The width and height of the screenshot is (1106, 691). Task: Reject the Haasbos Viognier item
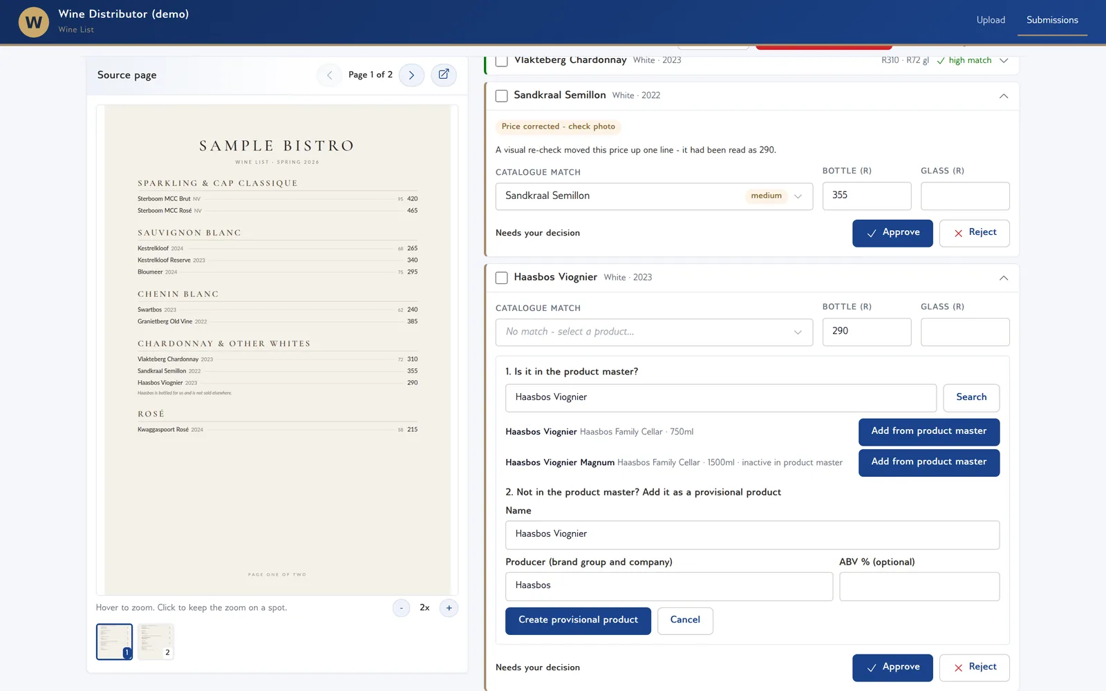click(975, 668)
